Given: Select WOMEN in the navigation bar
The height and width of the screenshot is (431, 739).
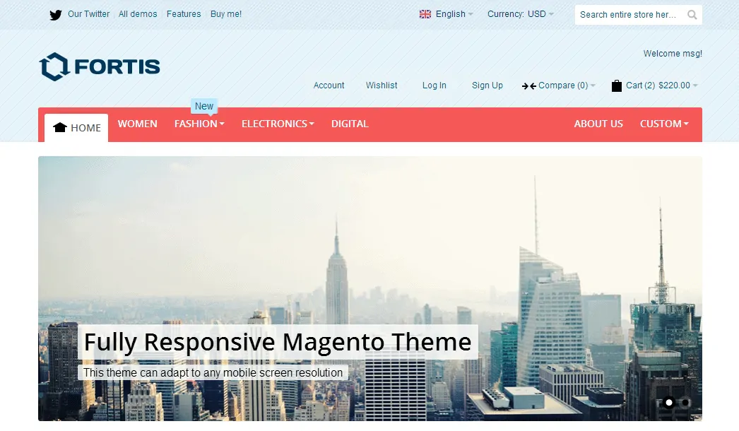Looking at the screenshot, I should point(137,124).
